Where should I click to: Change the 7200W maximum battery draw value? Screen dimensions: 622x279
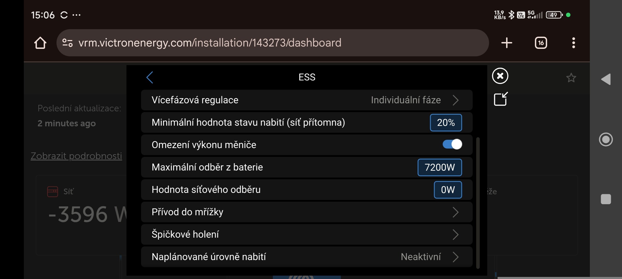coord(440,167)
